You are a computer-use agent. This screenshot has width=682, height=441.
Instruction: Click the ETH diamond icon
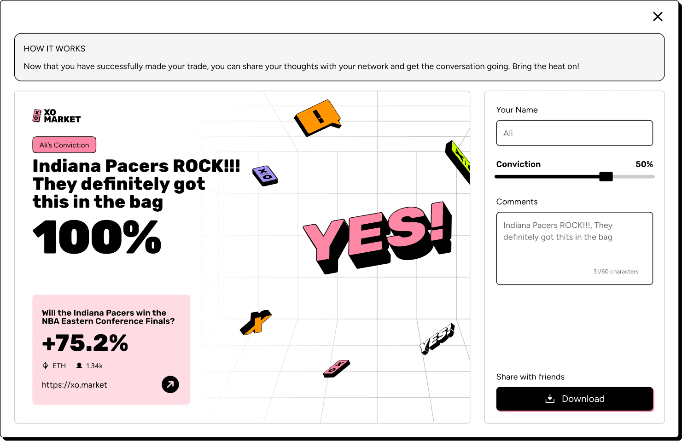[x=45, y=366]
